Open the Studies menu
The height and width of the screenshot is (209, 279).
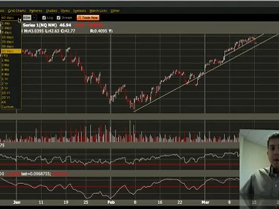(51, 11)
